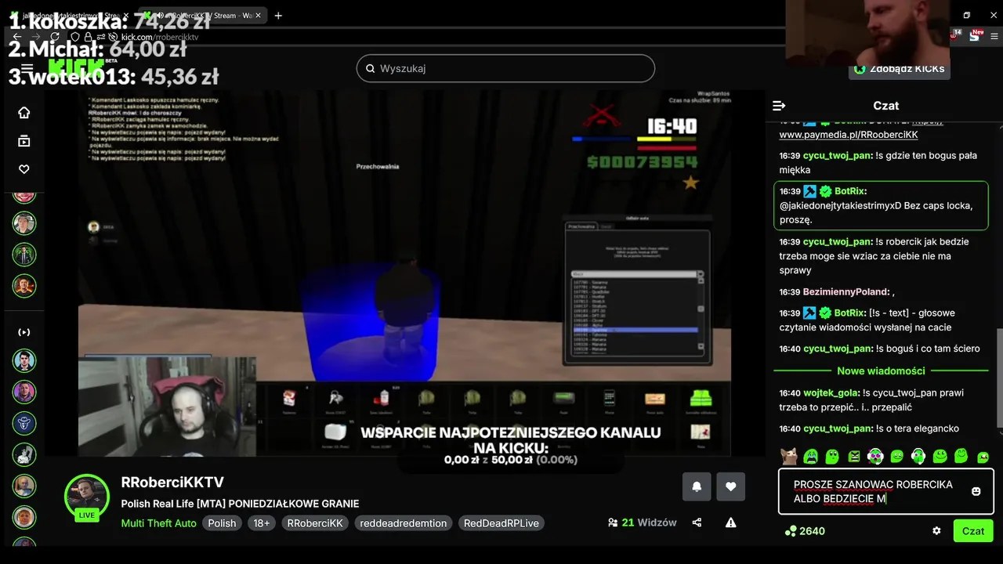Select the RRoberciKK tag

point(315,523)
